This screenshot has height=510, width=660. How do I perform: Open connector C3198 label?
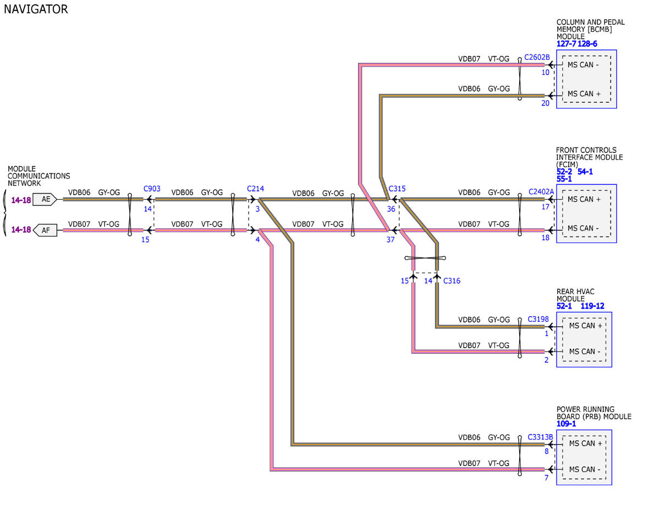[538, 319]
